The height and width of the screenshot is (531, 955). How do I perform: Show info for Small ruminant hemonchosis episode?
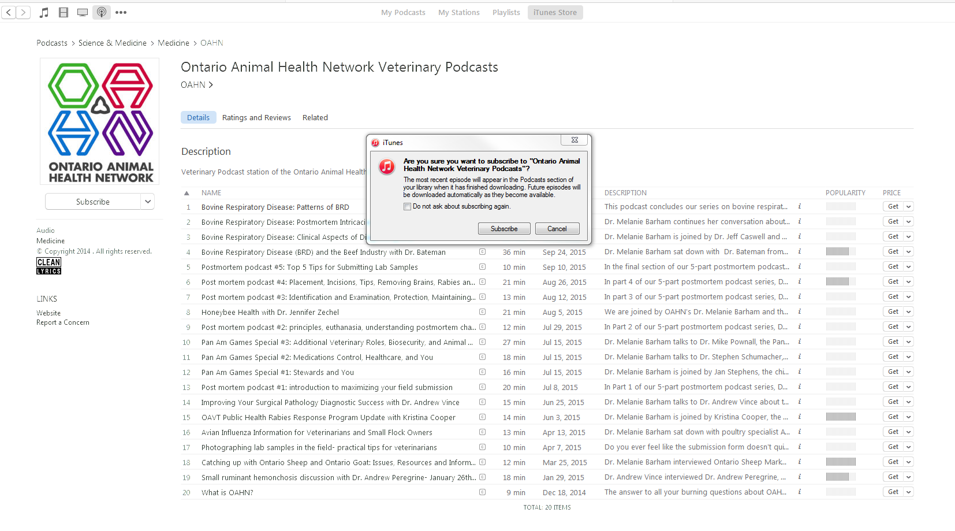click(799, 477)
